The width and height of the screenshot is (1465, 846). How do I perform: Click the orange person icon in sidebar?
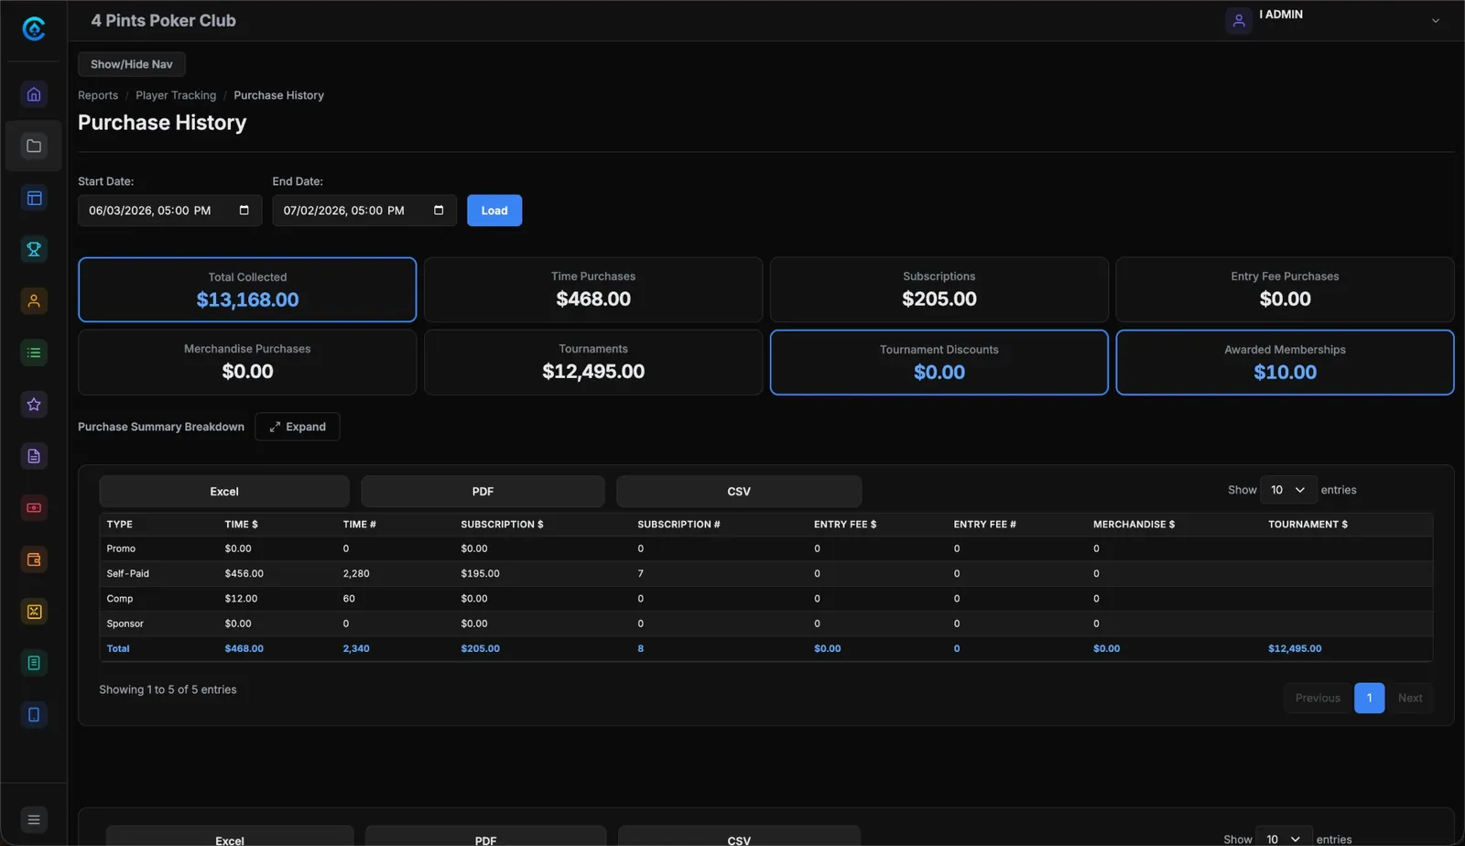34,301
